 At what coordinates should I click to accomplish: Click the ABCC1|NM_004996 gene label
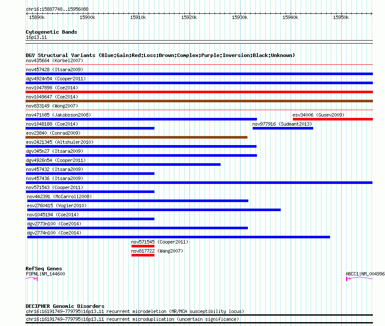(365, 274)
